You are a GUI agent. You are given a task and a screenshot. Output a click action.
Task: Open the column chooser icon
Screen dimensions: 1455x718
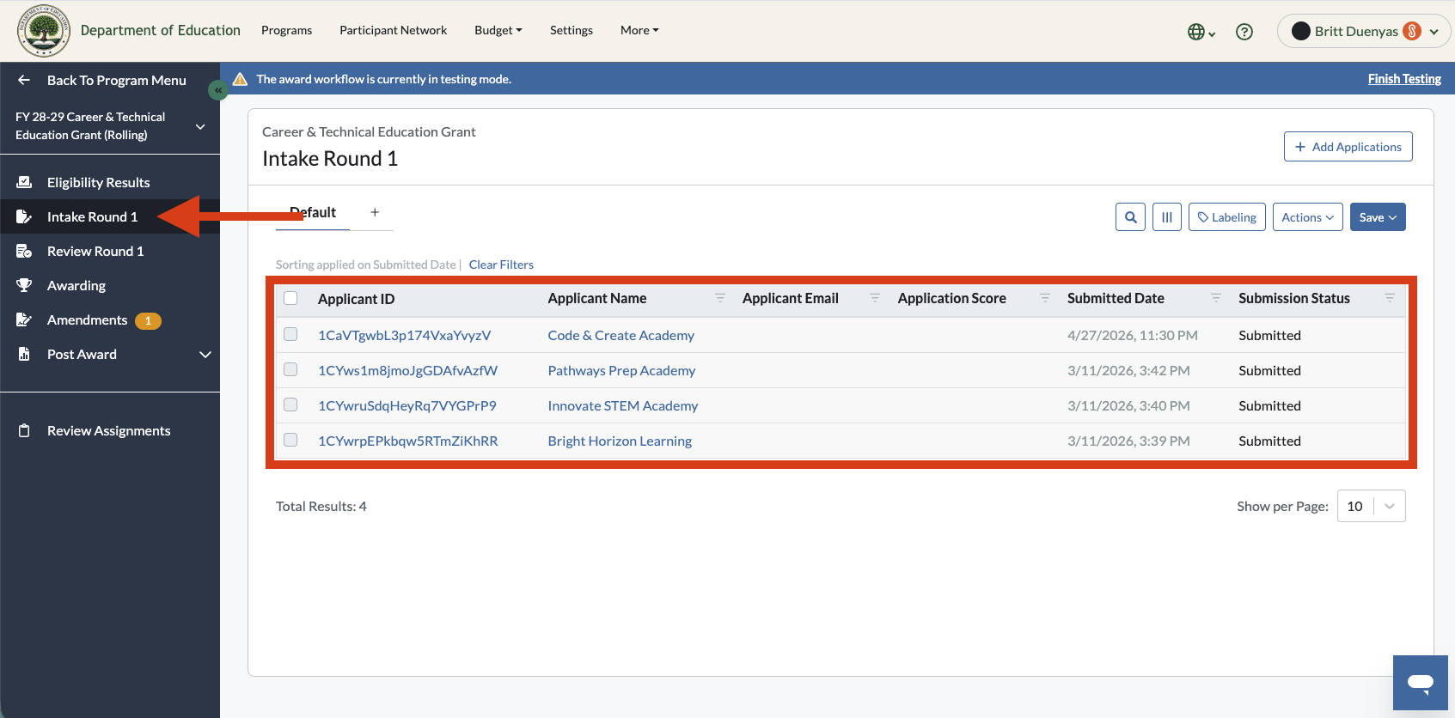click(1166, 217)
